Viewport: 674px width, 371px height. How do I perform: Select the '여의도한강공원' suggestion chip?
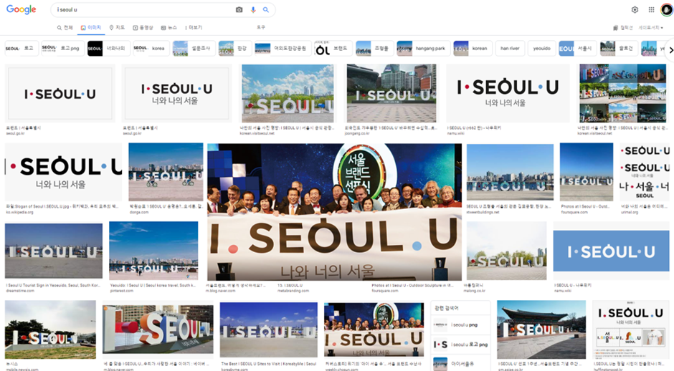coord(283,49)
